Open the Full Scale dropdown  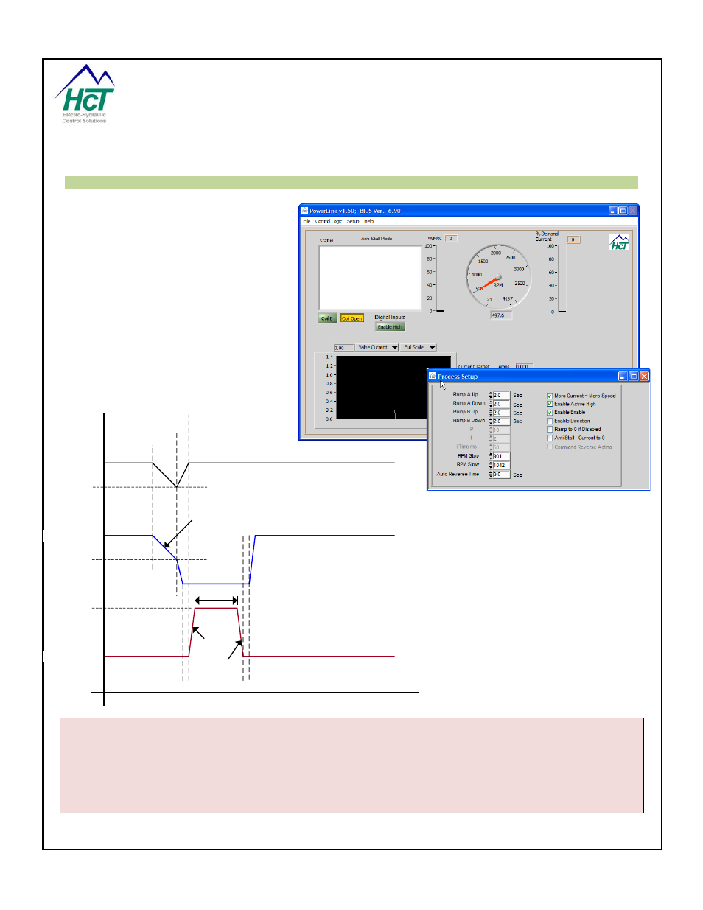point(418,347)
